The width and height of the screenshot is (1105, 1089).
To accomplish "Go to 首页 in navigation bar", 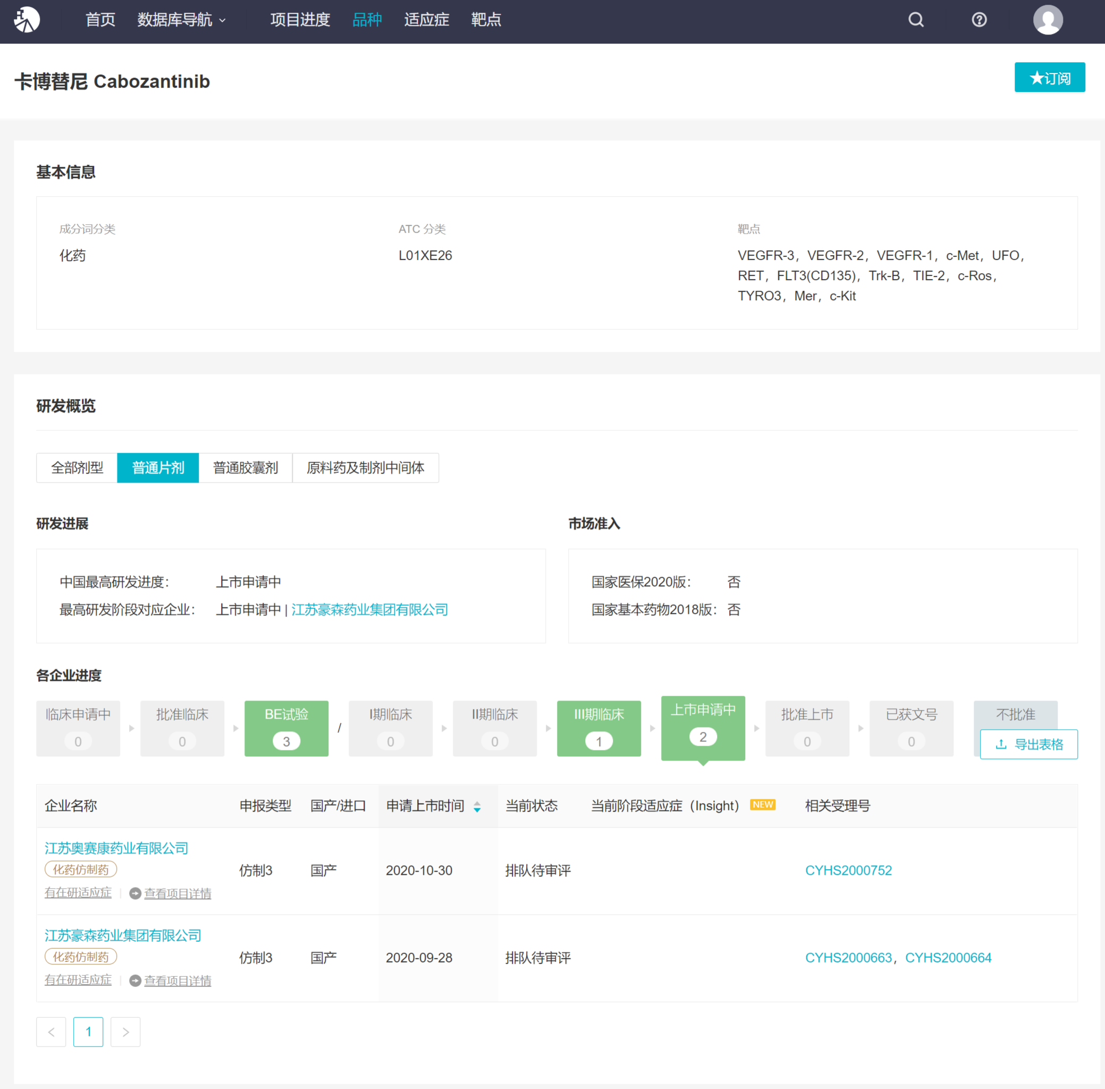I will pos(100,20).
